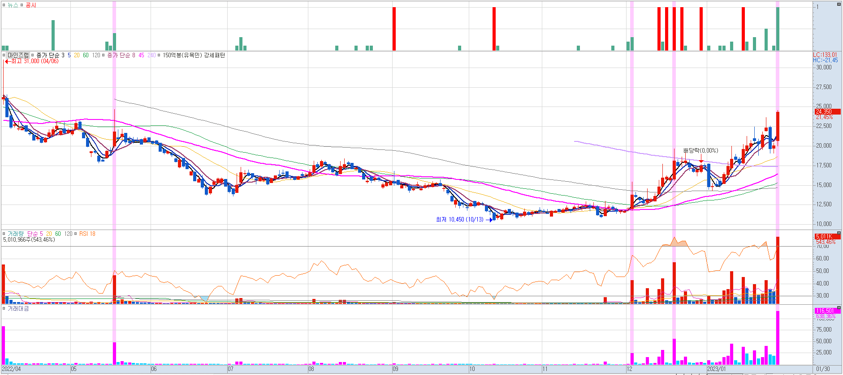The height and width of the screenshot is (375, 843).
Task: Open 종가 단순 3 moving average settings
Action: tap(50, 55)
